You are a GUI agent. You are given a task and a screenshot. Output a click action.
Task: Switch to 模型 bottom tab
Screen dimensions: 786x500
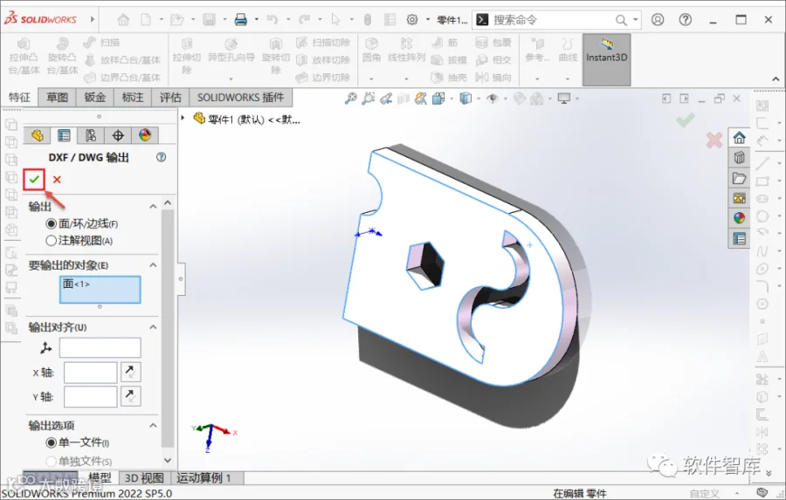pos(100,478)
